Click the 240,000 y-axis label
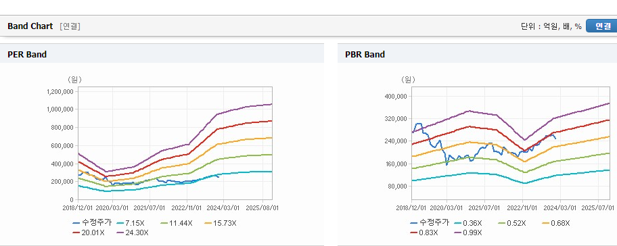 396,141
